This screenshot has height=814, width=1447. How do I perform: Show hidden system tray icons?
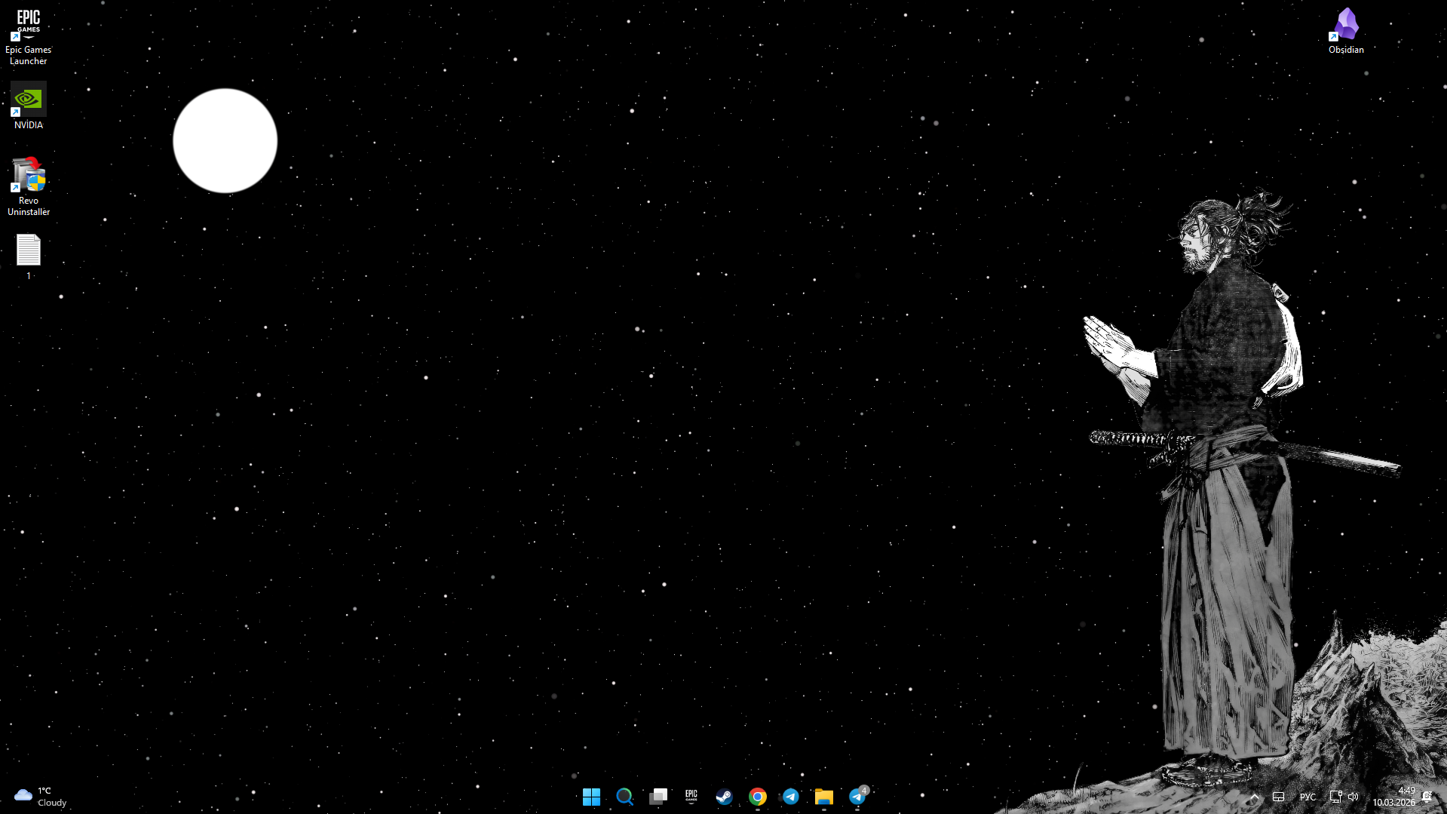1254,797
